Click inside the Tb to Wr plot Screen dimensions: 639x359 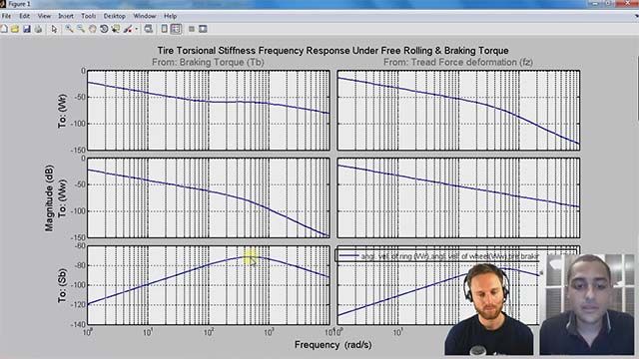[209, 111]
